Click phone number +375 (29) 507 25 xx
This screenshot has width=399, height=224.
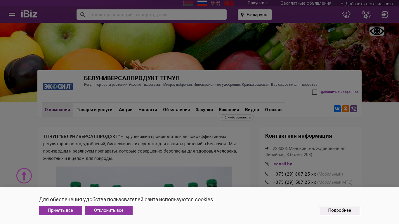[294, 182]
